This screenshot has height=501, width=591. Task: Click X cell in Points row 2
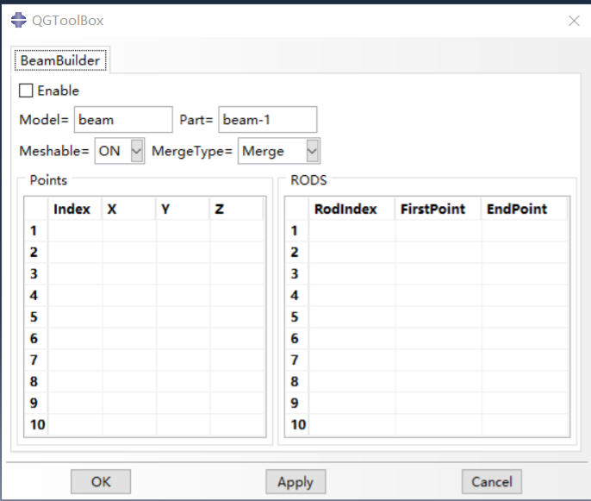[129, 253]
